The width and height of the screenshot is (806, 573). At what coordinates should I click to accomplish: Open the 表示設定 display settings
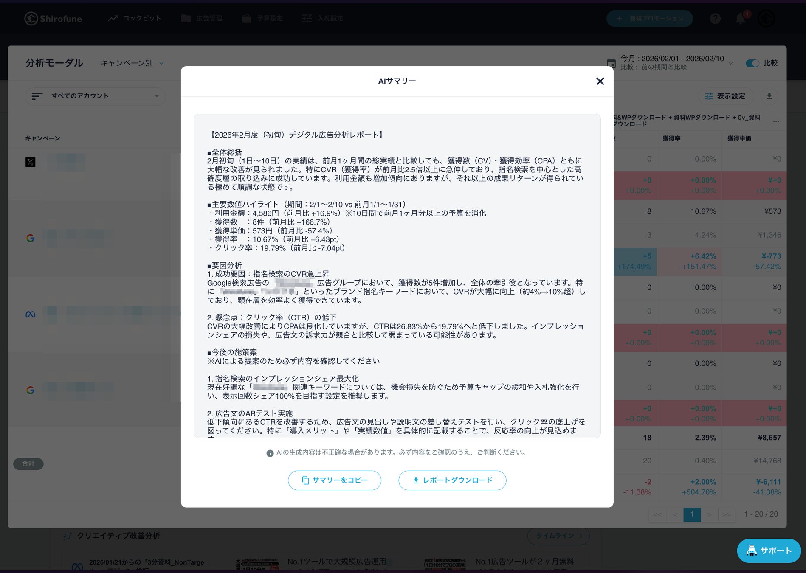tap(726, 96)
